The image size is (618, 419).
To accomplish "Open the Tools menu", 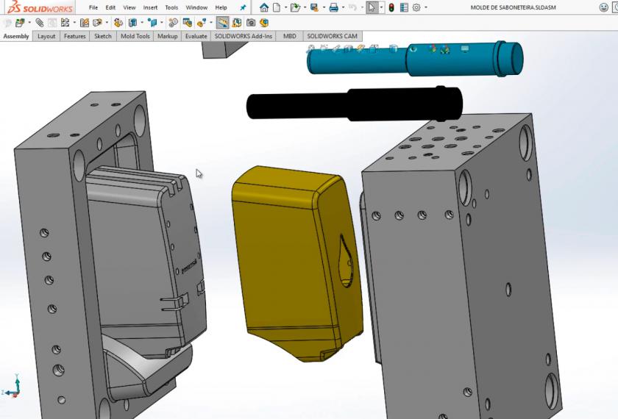I will (171, 7).
